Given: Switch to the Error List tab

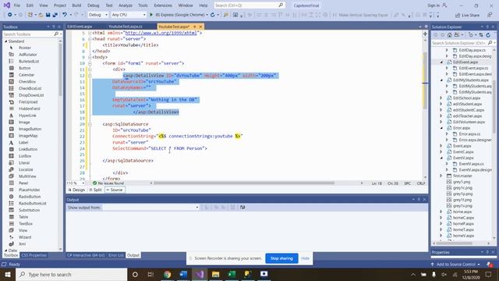Looking at the screenshot, I should click(116, 255).
